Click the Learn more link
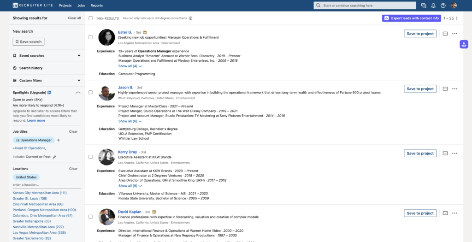 36,120
